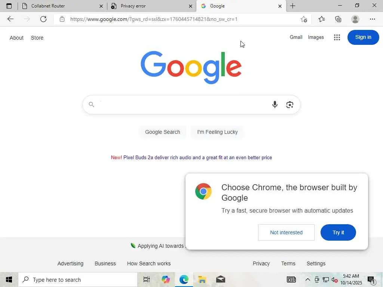This screenshot has height=287, width=383.
Task: Open a new browser tab
Action: 292,6
